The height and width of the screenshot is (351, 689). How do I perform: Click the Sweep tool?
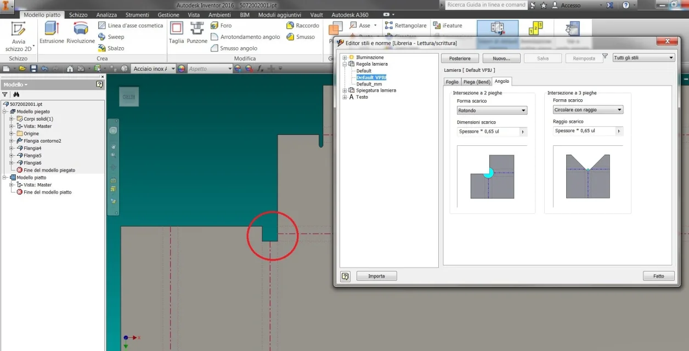111,37
